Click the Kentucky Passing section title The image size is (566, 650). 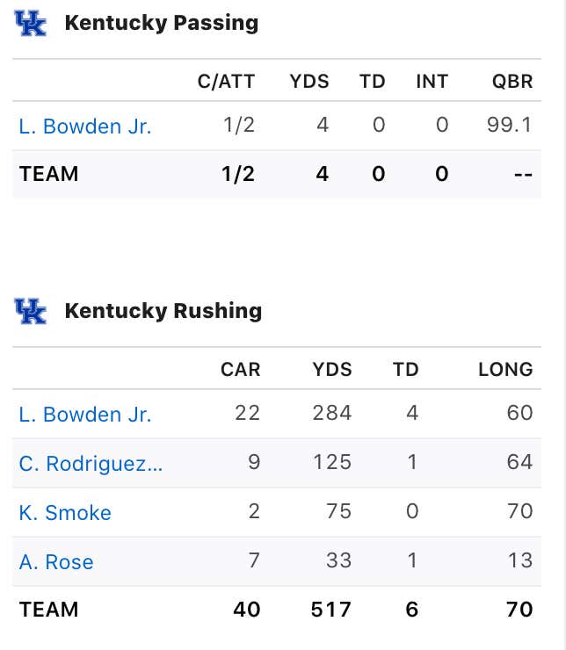[162, 23]
